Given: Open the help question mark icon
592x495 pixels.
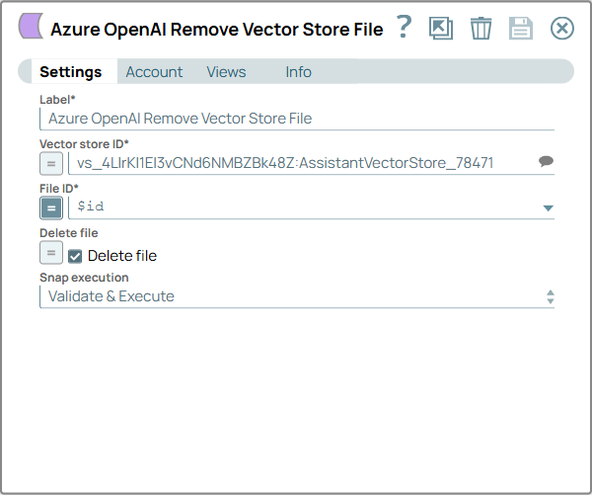Looking at the screenshot, I should (404, 27).
